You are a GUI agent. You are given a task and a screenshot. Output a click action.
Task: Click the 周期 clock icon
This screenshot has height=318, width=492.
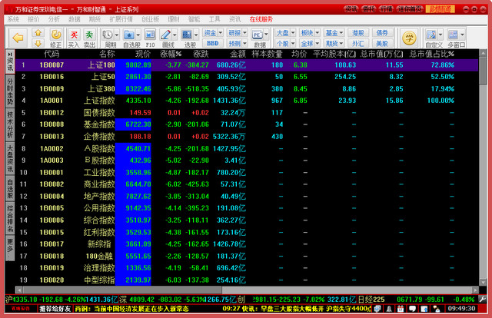[108, 35]
